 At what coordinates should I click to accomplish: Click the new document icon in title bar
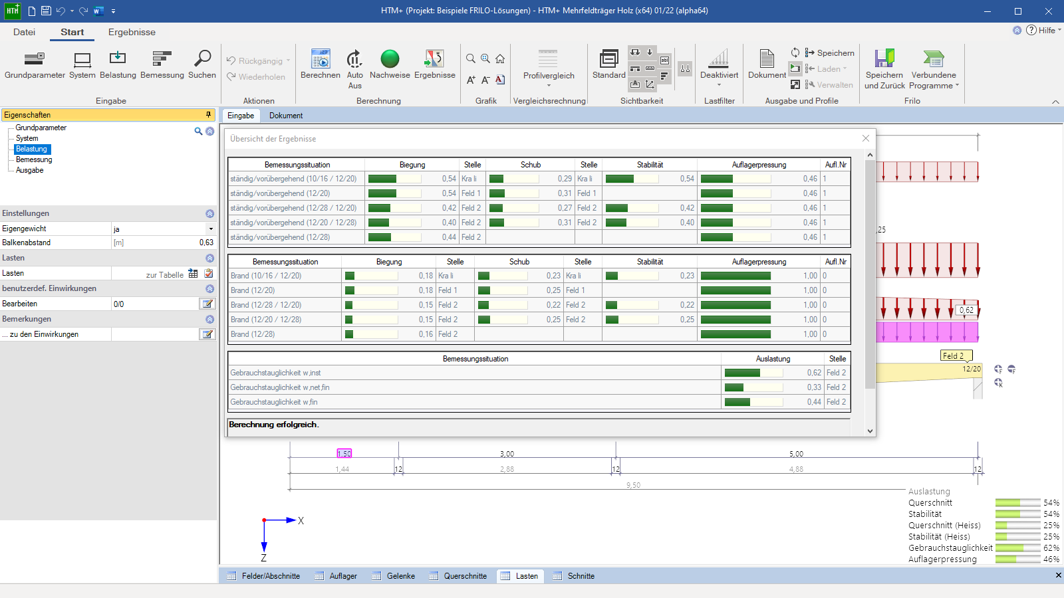[x=31, y=11]
